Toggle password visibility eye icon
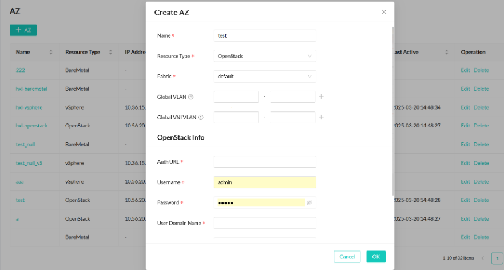Image resolution: width=504 pixels, height=271 pixels. tap(309, 202)
